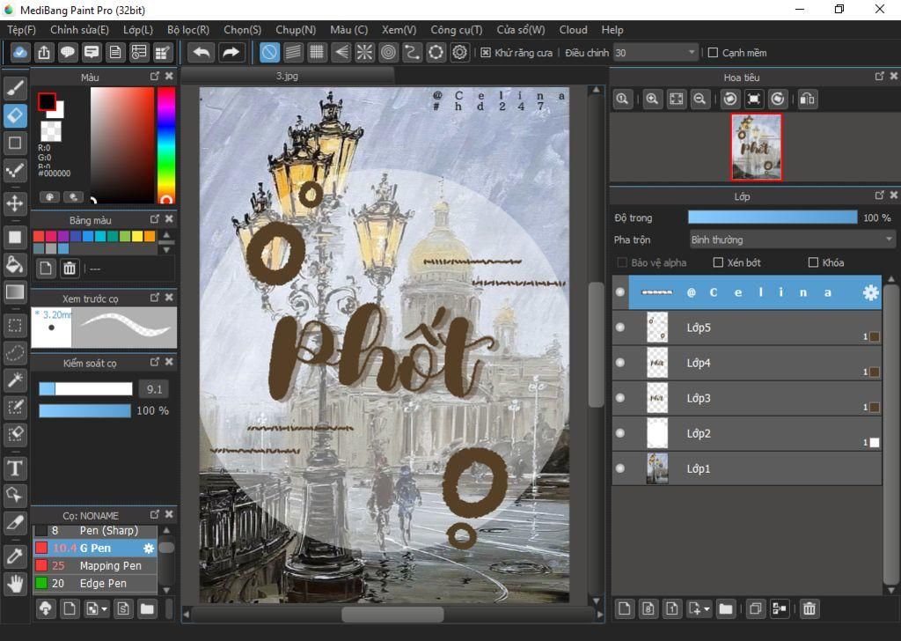Select the Move tool

[x=15, y=203]
